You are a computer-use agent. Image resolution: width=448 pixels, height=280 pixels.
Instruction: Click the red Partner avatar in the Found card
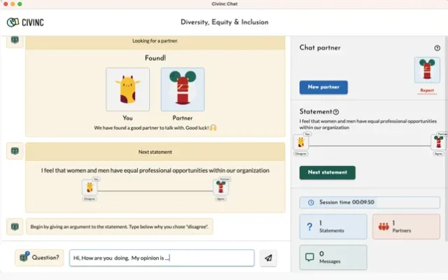coord(182,89)
